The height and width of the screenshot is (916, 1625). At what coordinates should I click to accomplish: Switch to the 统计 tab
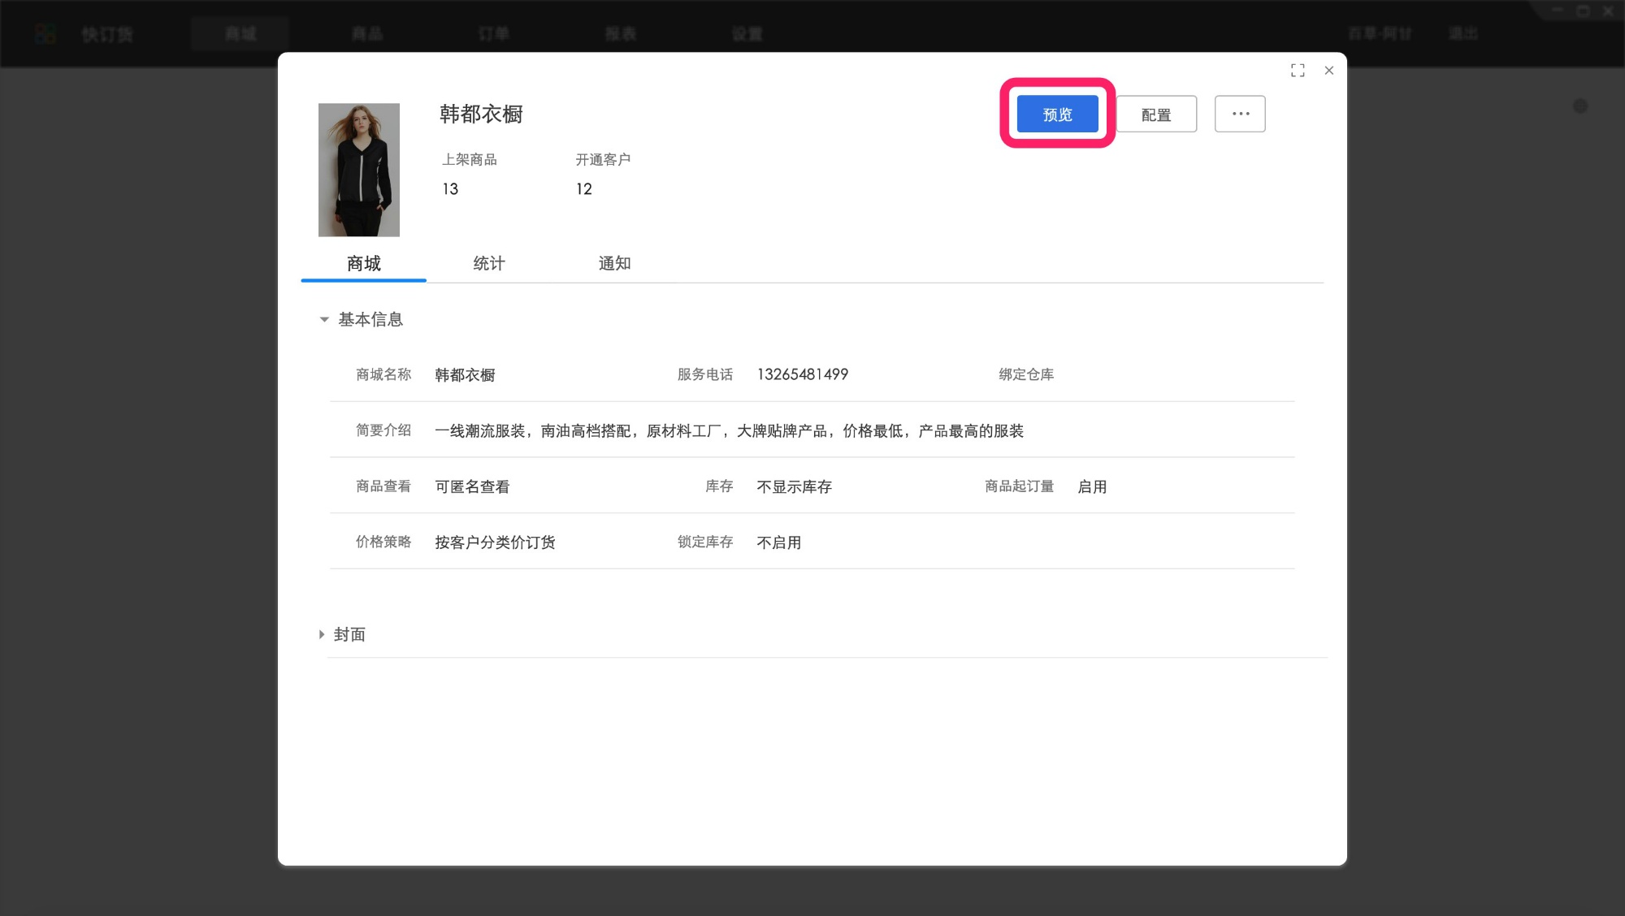point(489,263)
